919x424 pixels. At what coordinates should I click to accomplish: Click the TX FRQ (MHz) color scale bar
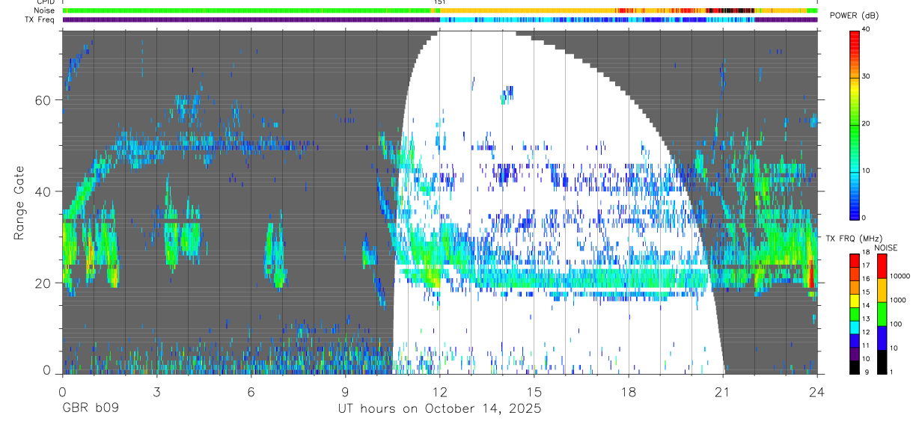(854, 314)
